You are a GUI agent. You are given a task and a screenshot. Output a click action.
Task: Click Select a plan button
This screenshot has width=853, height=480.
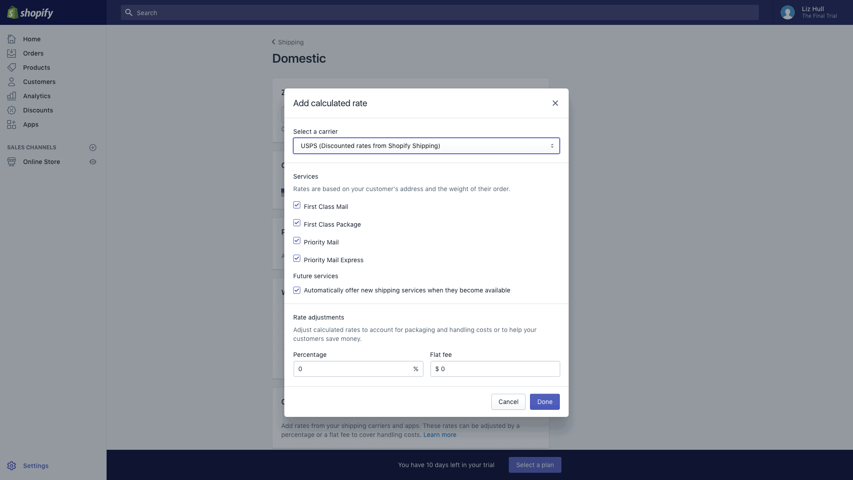(535, 465)
